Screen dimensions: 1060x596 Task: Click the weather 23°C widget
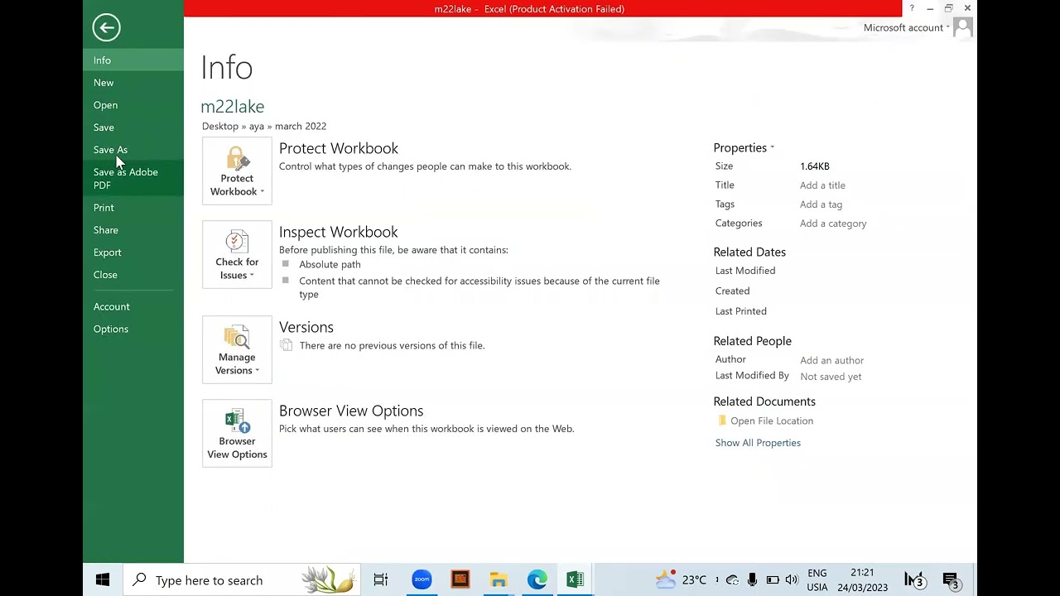pyautogui.click(x=681, y=579)
